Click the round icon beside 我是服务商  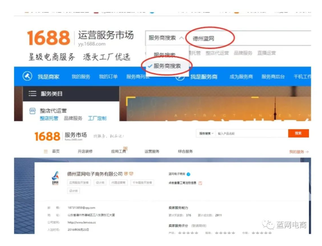point(180,76)
